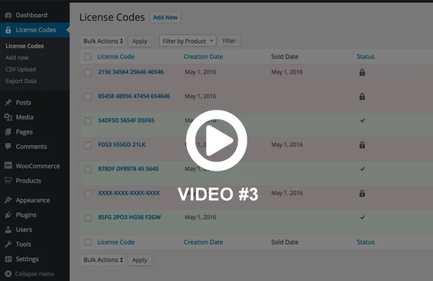Click the Appearance paintbrush icon
The width and height of the screenshot is (433, 281).
(8, 200)
